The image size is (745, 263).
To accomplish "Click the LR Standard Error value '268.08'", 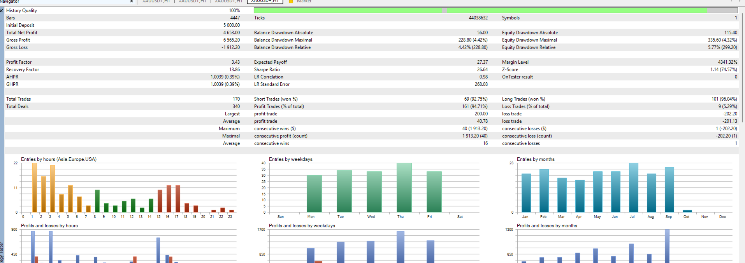I will pyautogui.click(x=481, y=84).
